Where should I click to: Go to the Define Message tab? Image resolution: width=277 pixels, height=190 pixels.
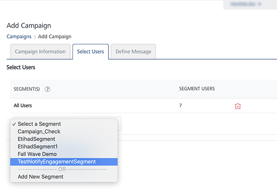[133, 52]
